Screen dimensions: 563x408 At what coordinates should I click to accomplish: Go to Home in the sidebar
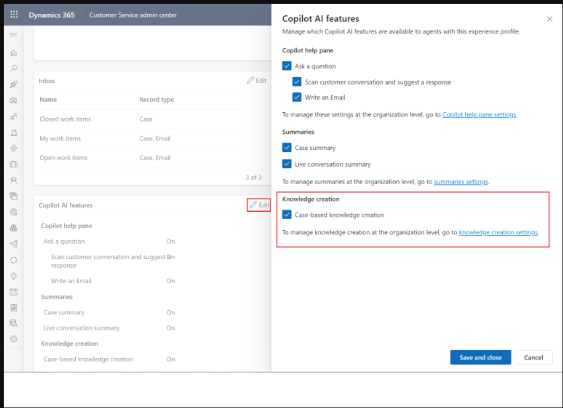[x=14, y=53]
